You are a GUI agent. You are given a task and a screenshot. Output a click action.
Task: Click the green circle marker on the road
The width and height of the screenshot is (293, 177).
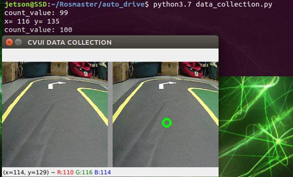pos(167,123)
